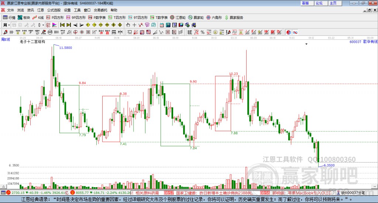Open the 工具 menu
Viewport: 378px width, 203px height.
tap(77, 10)
